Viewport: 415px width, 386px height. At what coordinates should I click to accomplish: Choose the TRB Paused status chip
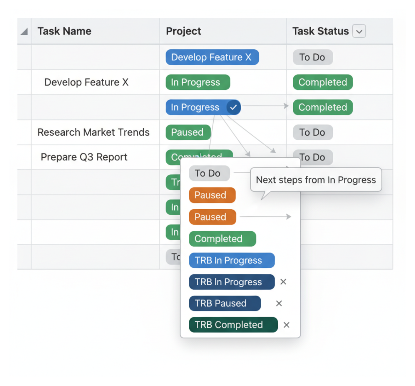point(225,303)
